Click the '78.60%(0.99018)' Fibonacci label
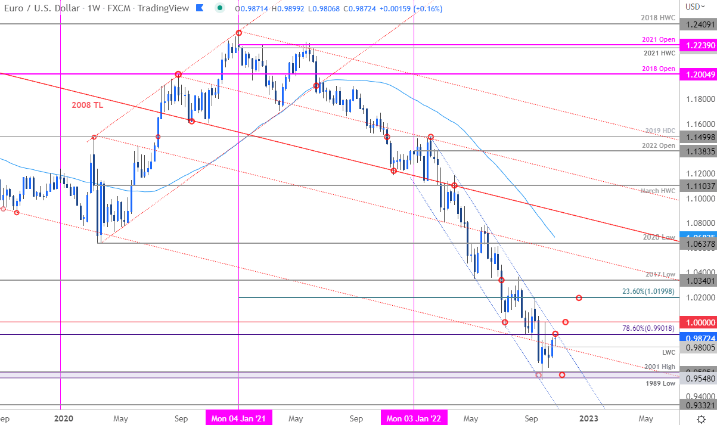 [x=647, y=328]
